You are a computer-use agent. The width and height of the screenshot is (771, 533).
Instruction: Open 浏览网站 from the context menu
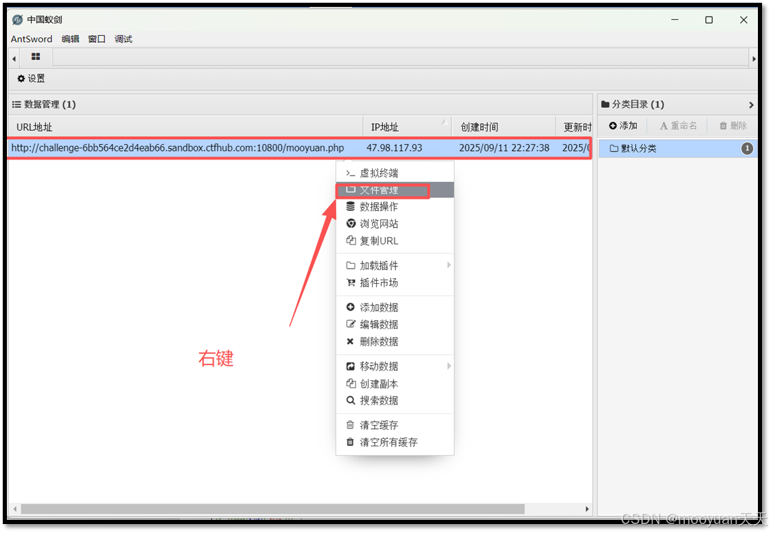[394, 224]
